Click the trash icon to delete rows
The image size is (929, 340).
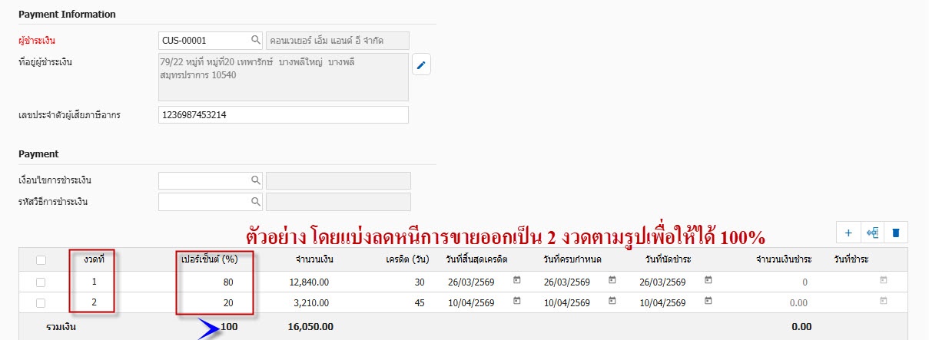pos(894,233)
